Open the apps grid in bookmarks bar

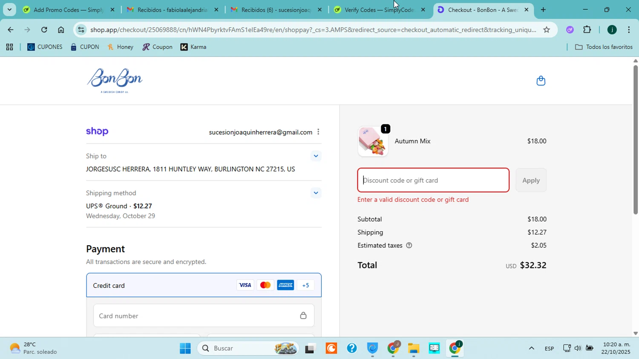click(x=9, y=47)
